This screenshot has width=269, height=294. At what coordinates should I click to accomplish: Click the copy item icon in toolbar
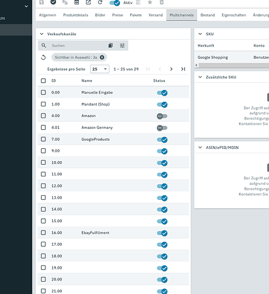tap(65, 2)
